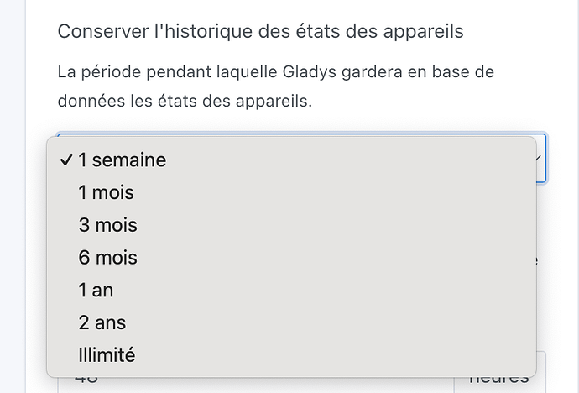Click the "Conserver l'historique des états" heading
This screenshot has width=579, height=393.
[260, 32]
